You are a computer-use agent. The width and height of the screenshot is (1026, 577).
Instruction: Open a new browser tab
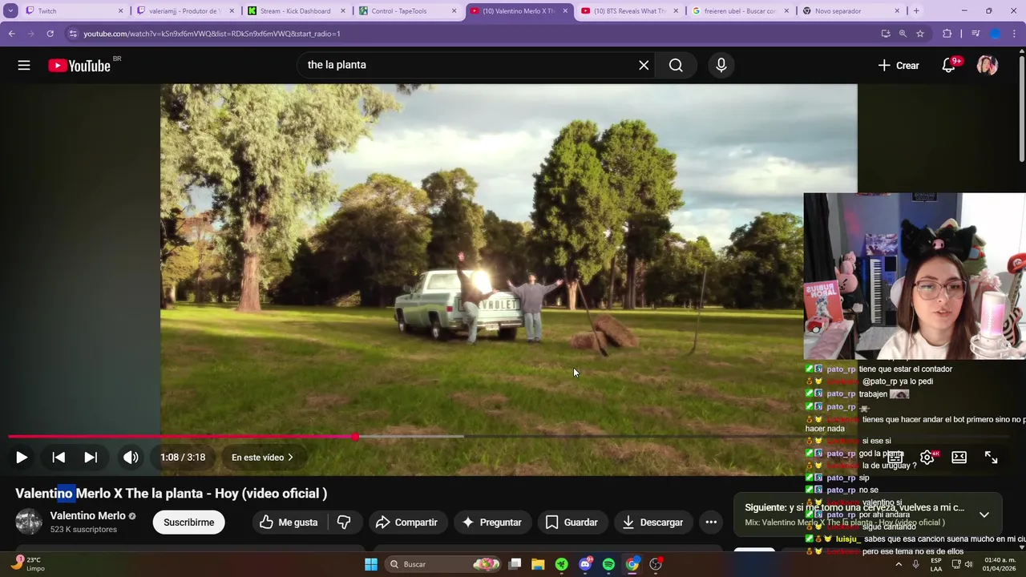coord(916,11)
